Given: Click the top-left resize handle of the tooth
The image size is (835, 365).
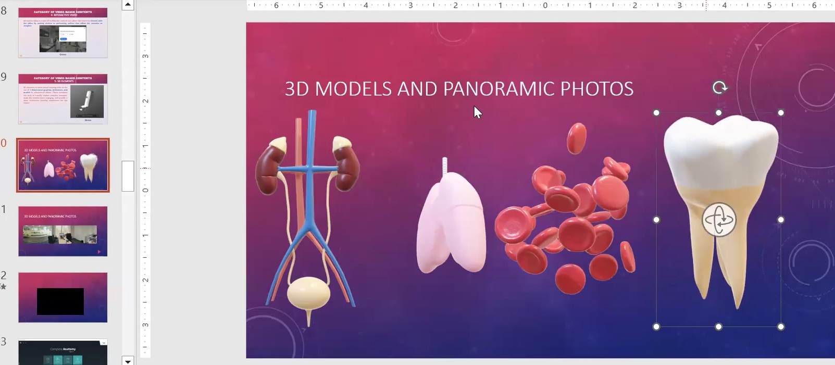Looking at the screenshot, I should 656,112.
